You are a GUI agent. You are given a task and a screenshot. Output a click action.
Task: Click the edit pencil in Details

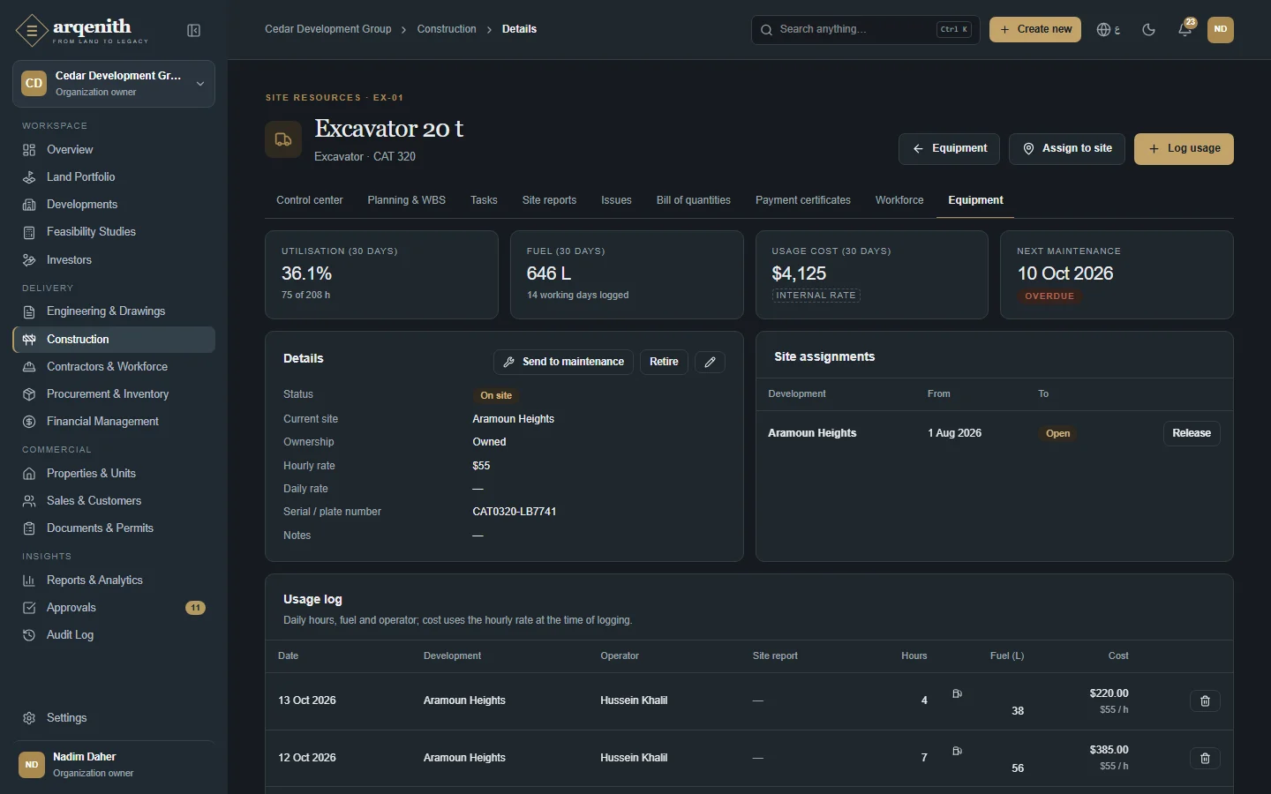click(710, 362)
